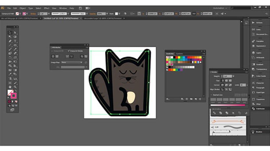
Task: Toggle the Overprint Fill checkbox
Action: click(x=53, y=51)
